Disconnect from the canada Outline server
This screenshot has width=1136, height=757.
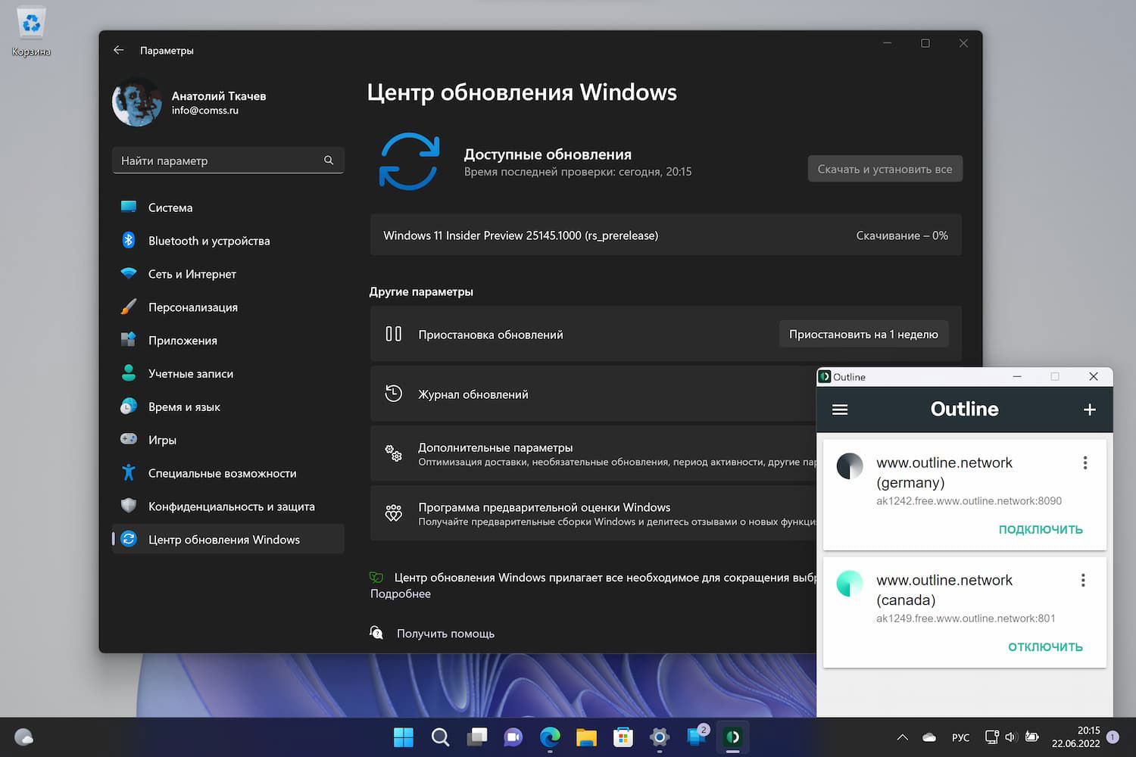pos(1045,646)
